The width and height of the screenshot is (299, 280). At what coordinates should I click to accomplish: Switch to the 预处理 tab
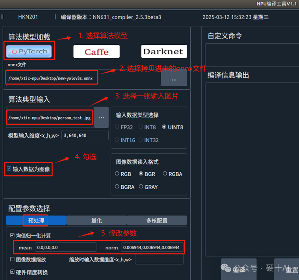click(x=36, y=221)
